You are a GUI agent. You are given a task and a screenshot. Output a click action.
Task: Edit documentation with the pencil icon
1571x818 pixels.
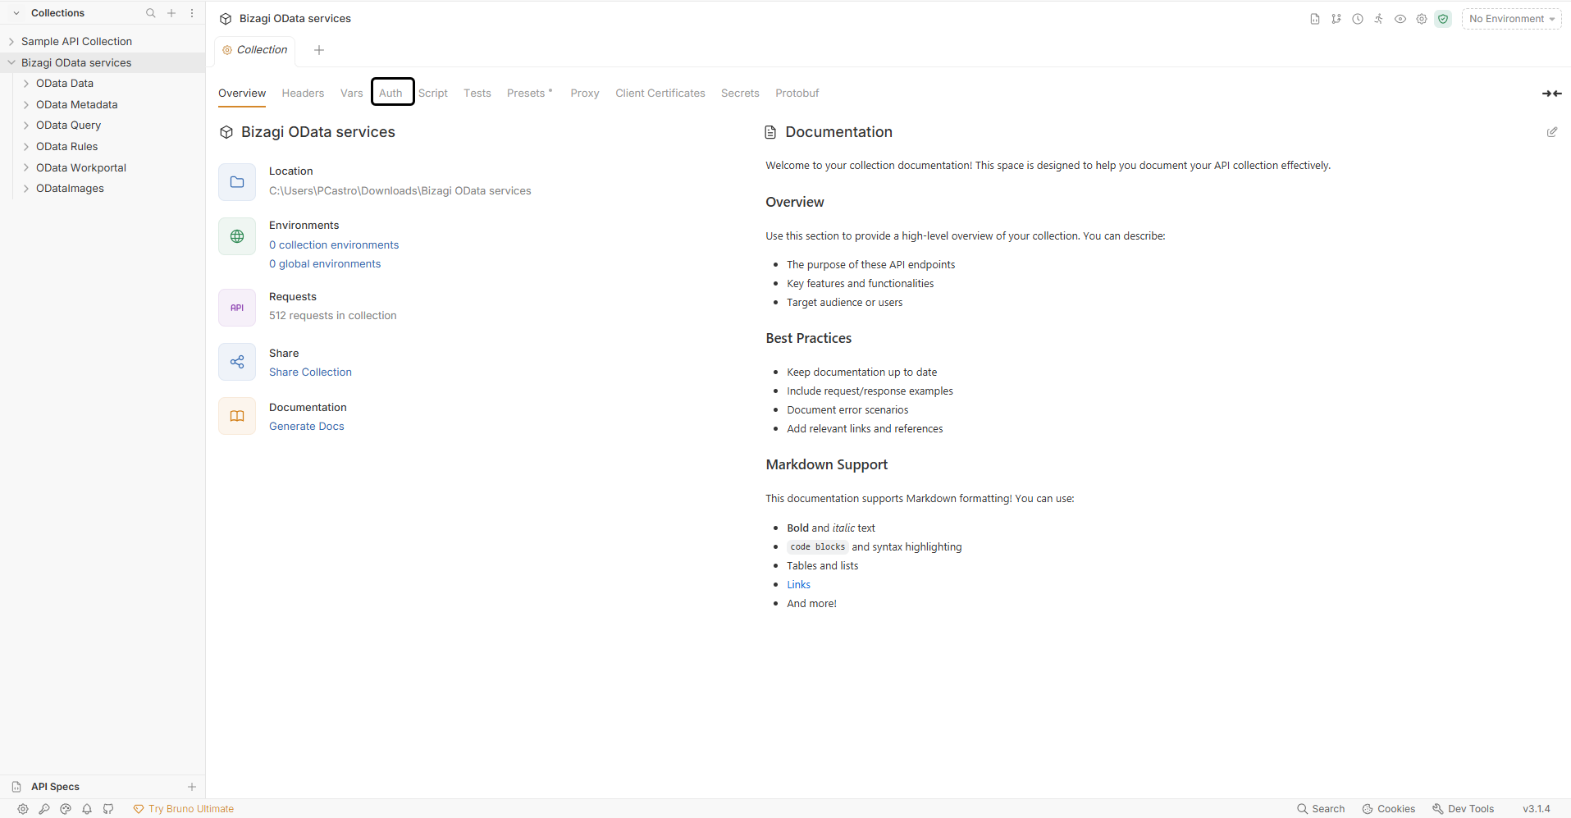tap(1552, 132)
